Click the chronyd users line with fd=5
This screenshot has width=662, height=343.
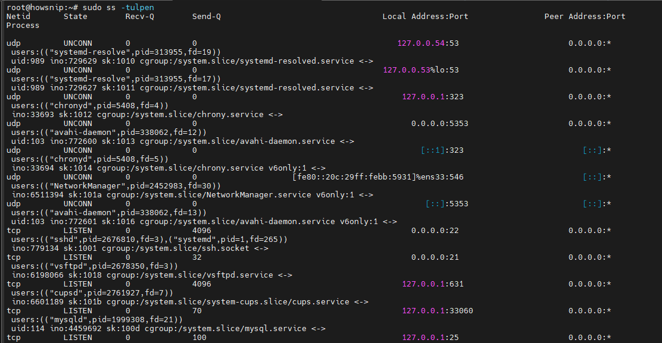tap(89, 159)
